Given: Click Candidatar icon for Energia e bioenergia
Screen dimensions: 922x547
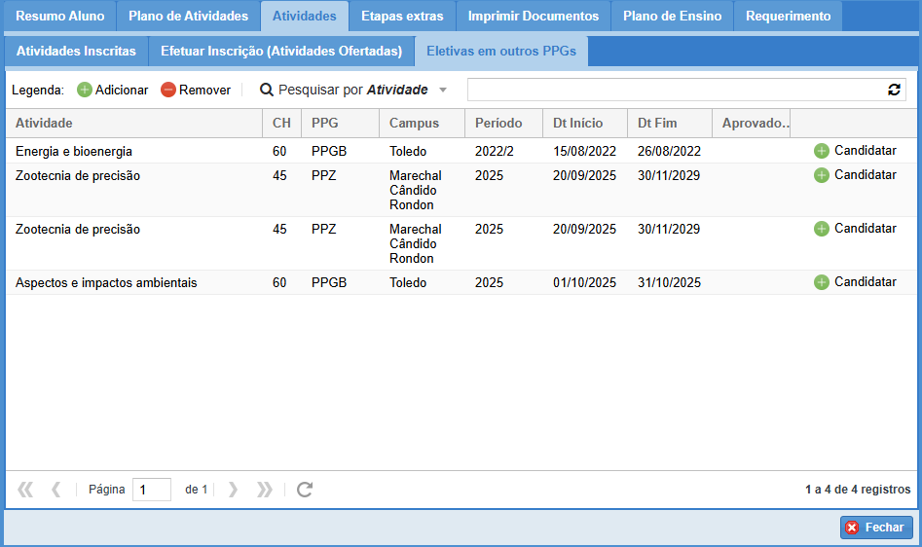Looking at the screenshot, I should pos(822,151).
